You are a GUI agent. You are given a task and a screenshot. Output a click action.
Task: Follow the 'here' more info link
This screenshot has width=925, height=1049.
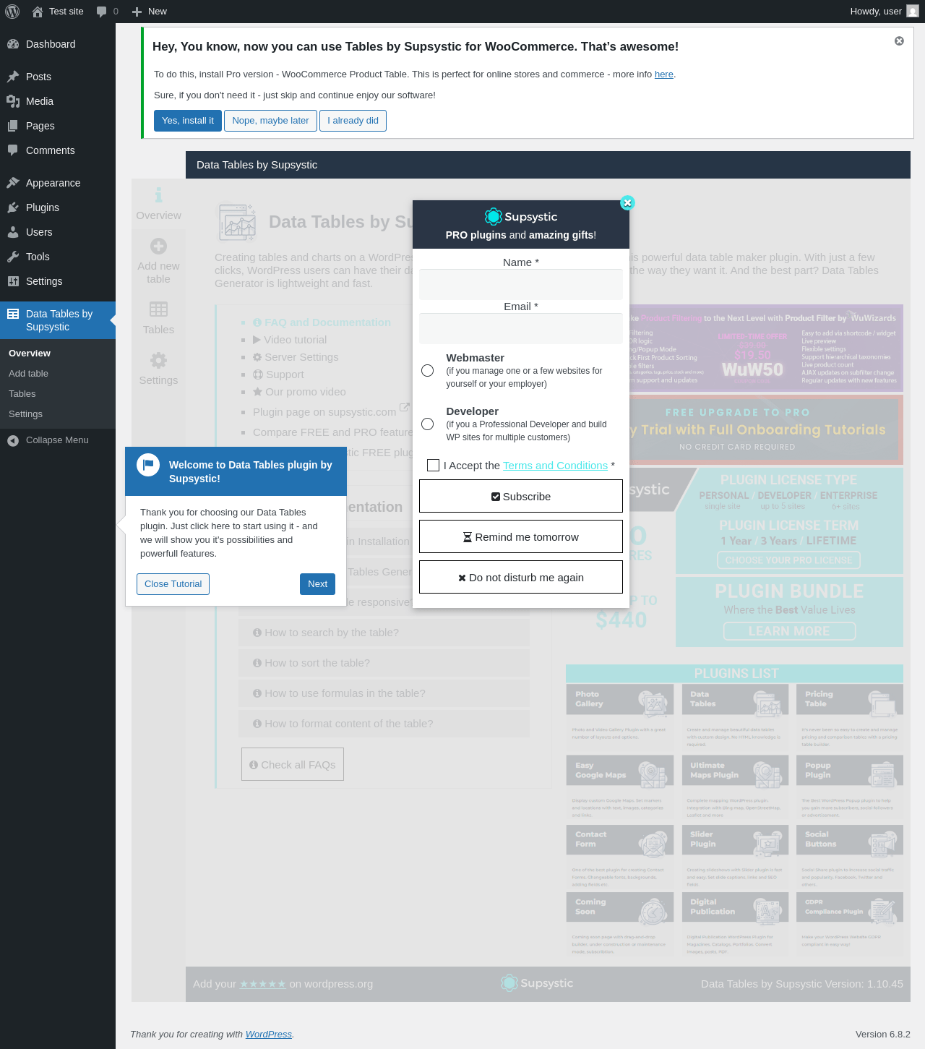[x=663, y=74]
